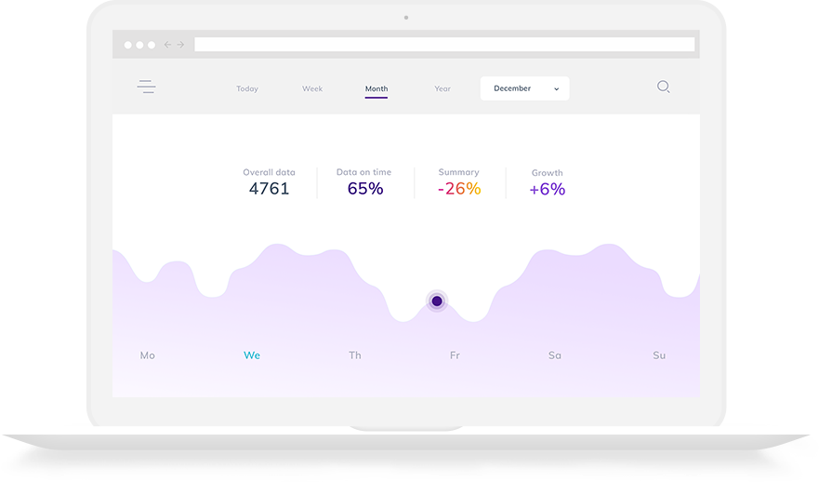Expand the dropdown chevron beside December

click(x=556, y=88)
